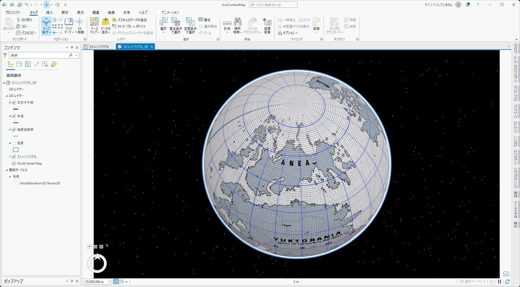Open the Measure (計測) tool

tap(227, 24)
